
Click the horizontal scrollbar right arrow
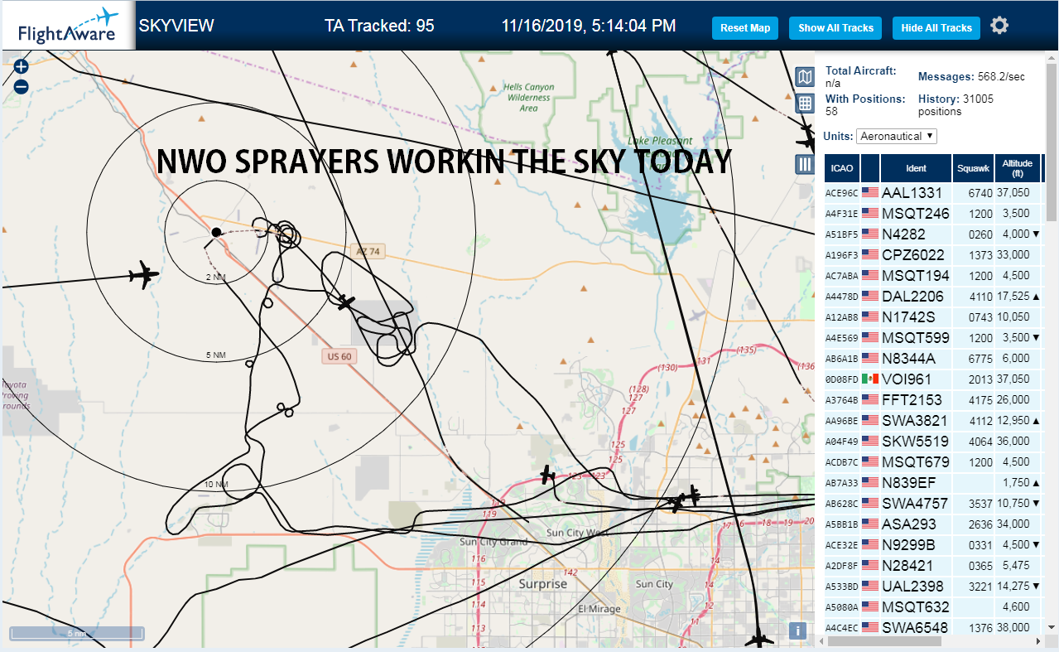coord(1038,641)
